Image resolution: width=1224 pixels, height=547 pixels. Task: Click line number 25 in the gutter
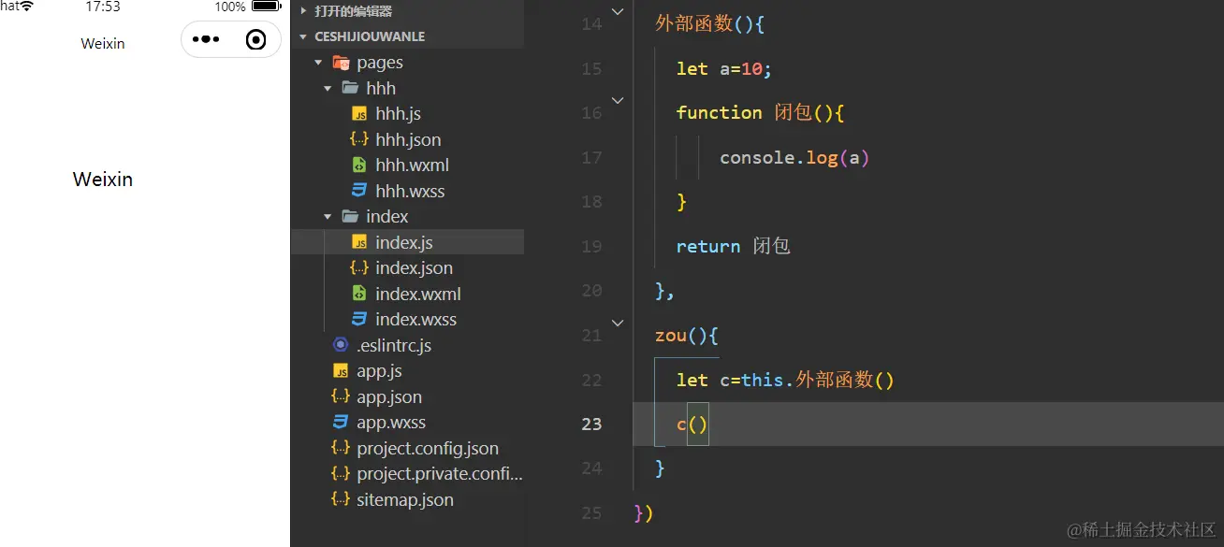click(x=591, y=512)
